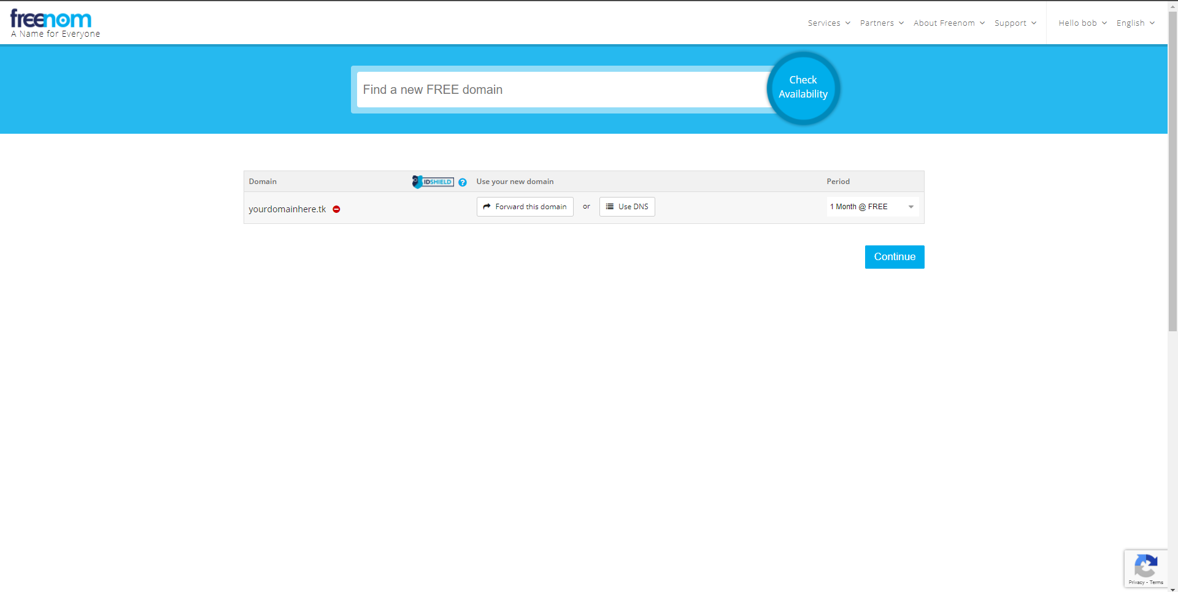Click the Freenom logo

pyautogui.click(x=52, y=19)
